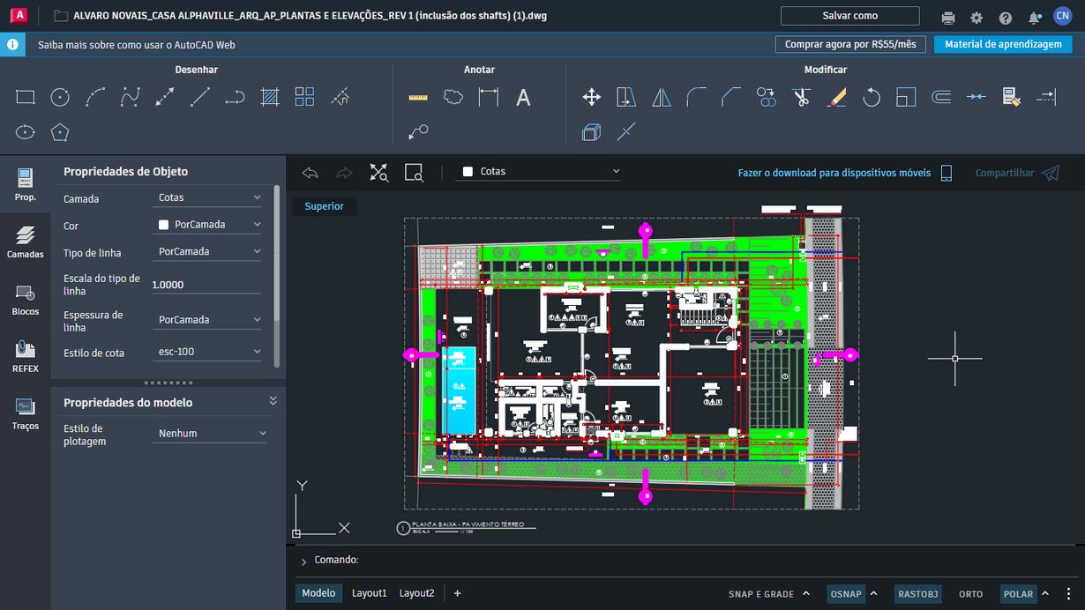Choose the Hatch tool
Screen dimensions: 1085x610
pyautogui.click(x=270, y=98)
